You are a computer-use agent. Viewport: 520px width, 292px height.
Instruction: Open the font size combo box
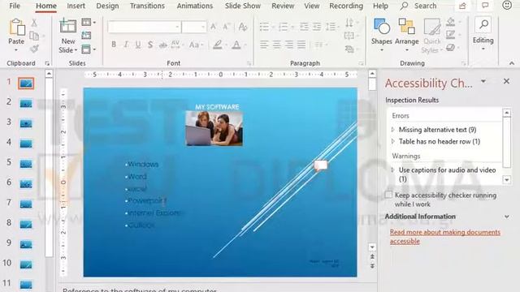click(x=194, y=27)
